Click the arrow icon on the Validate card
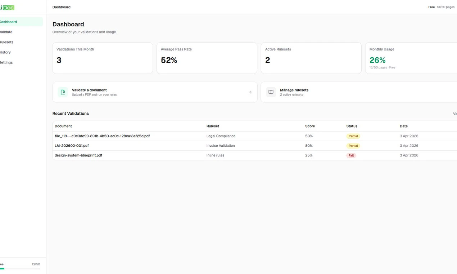Viewport: 457px width, 274px height. 250,92
